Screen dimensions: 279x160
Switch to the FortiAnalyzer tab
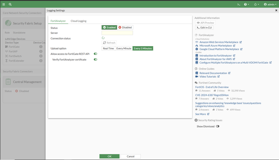tap(58, 21)
